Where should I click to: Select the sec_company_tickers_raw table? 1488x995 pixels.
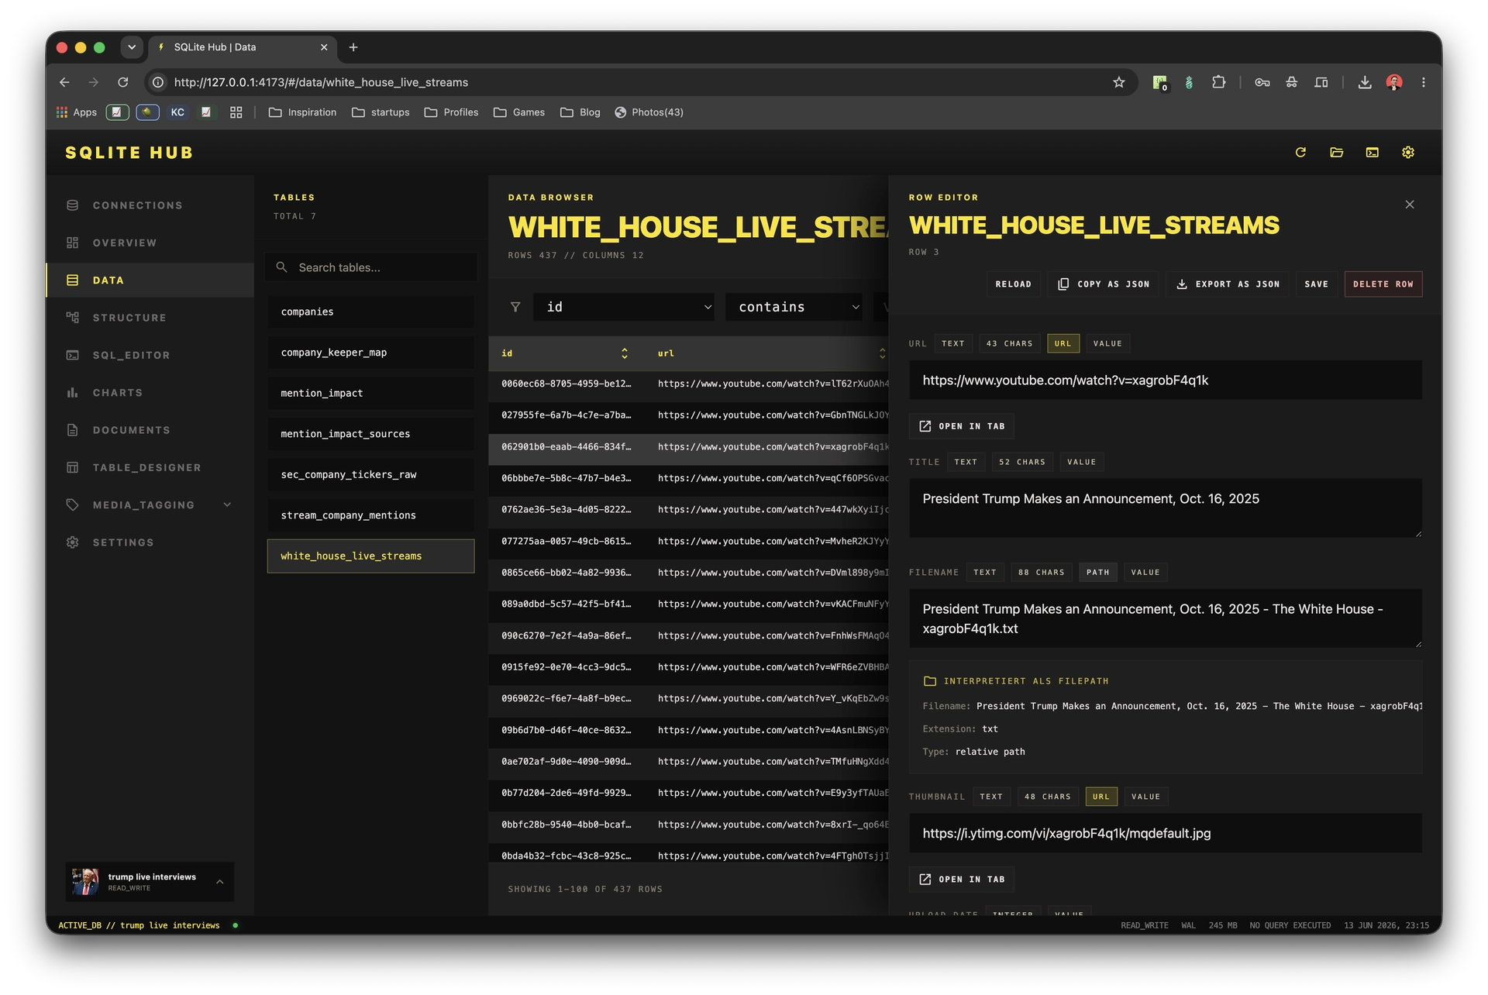[370, 475]
